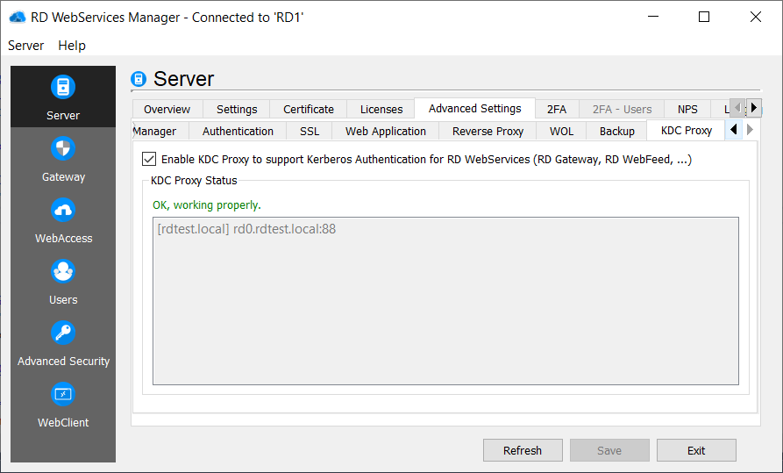The width and height of the screenshot is (783, 473).
Task: Open the Advanced Security key icon
Action: (x=63, y=333)
